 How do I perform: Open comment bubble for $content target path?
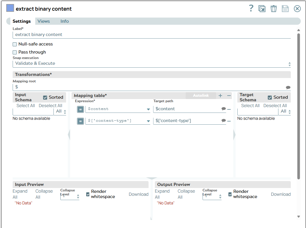point(224,109)
